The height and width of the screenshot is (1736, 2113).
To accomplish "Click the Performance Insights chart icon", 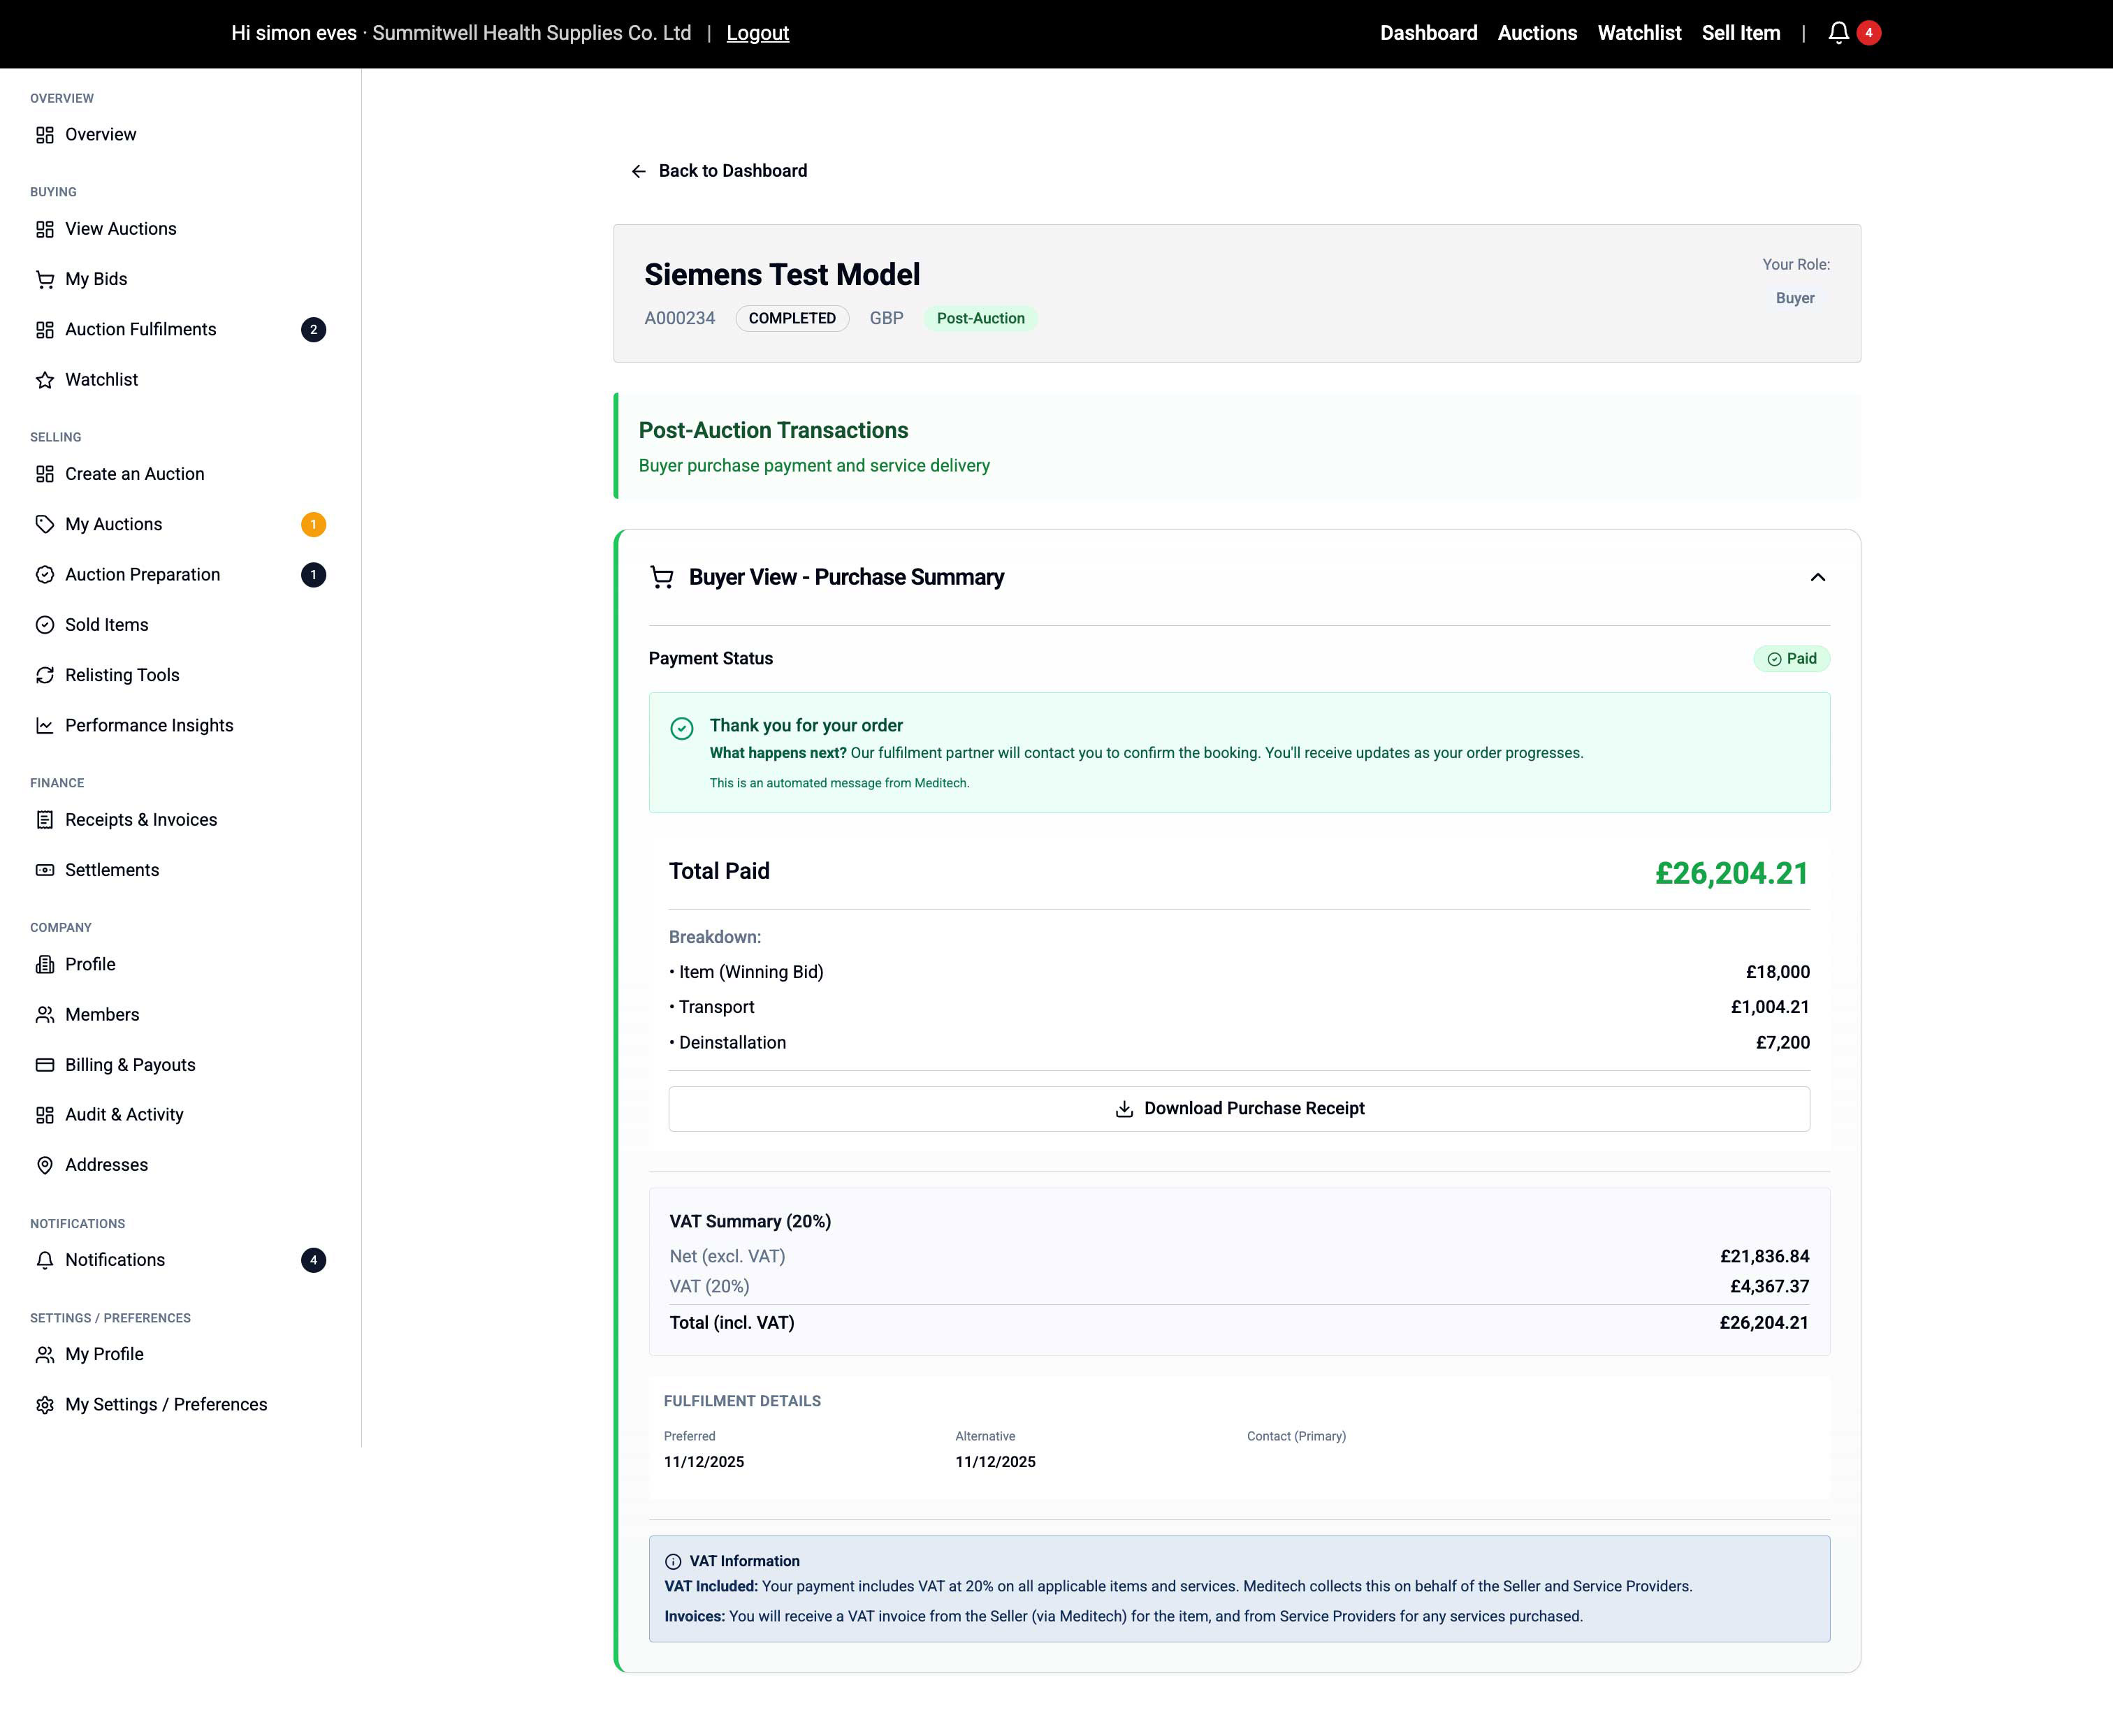I will click(x=45, y=725).
